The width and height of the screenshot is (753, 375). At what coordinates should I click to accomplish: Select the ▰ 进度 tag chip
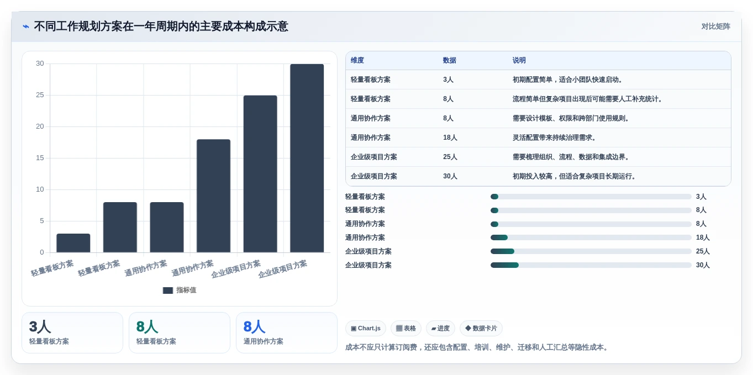[x=441, y=329]
